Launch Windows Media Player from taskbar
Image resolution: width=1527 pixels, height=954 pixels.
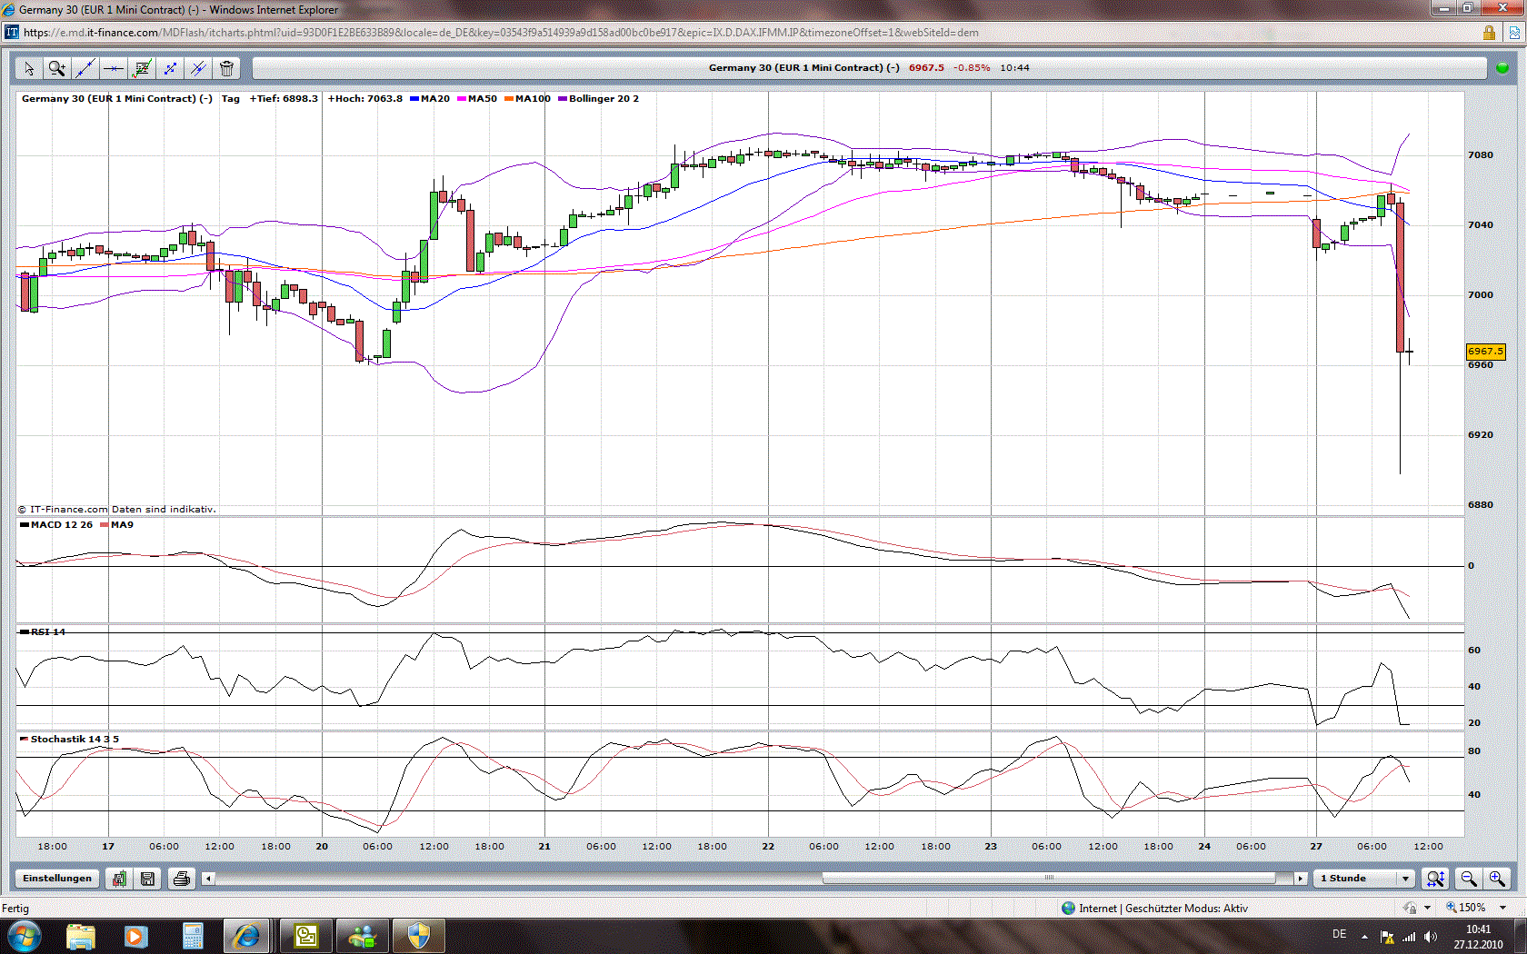click(x=135, y=936)
